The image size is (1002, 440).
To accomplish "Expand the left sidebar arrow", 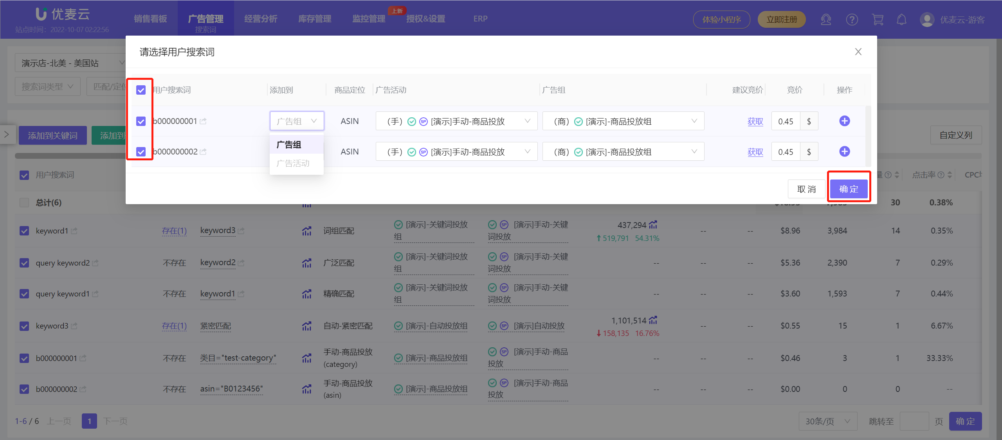I will click(7, 135).
